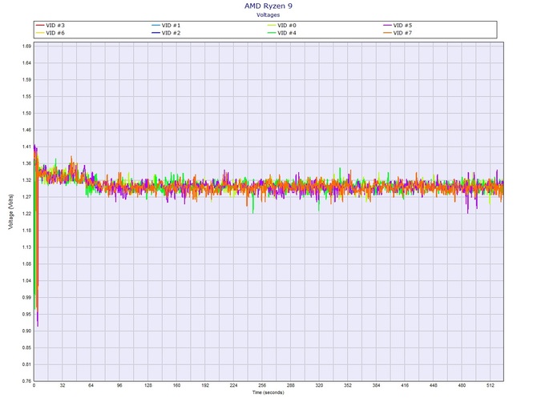
Task: Click the 512 x-axis time tick
Action: (491, 385)
